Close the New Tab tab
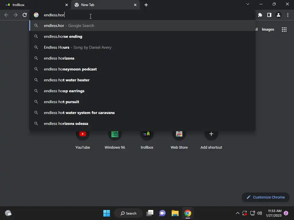 [x=135, y=5]
